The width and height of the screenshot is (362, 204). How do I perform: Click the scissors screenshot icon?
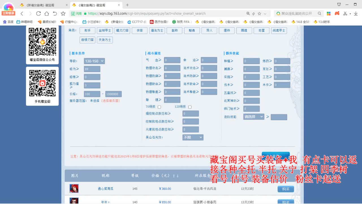346,13
